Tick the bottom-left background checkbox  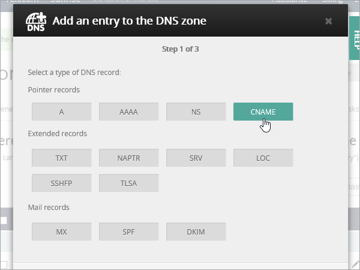[4, 265]
